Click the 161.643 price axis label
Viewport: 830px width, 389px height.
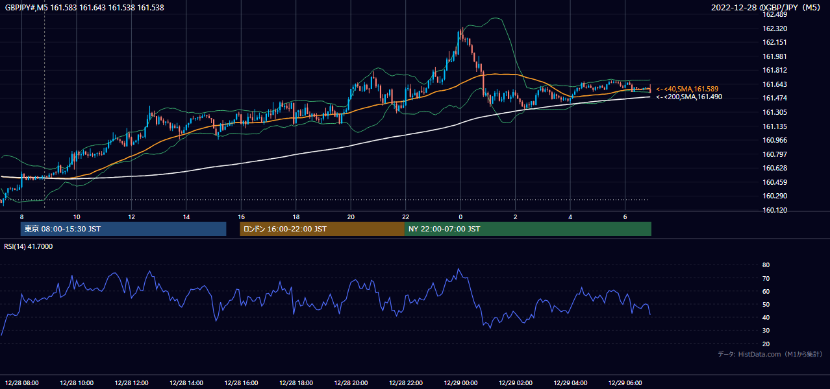(x=775, y=84)
